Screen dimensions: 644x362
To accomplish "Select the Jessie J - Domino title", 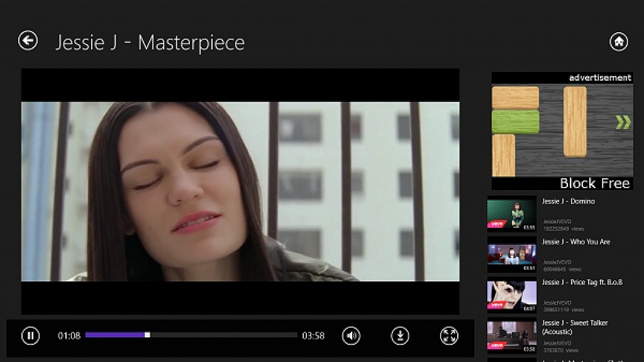I will point(568,201).
